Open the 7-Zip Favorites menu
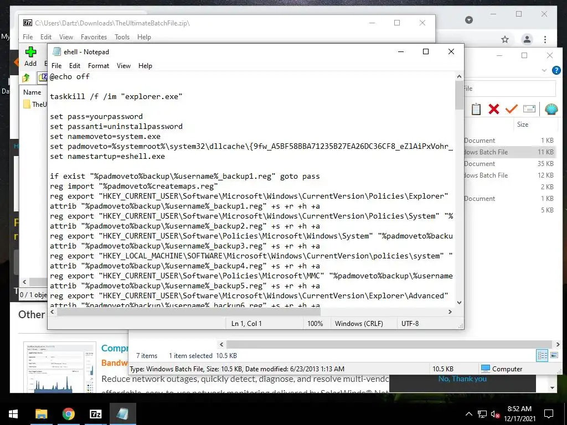 click(94, 37)
